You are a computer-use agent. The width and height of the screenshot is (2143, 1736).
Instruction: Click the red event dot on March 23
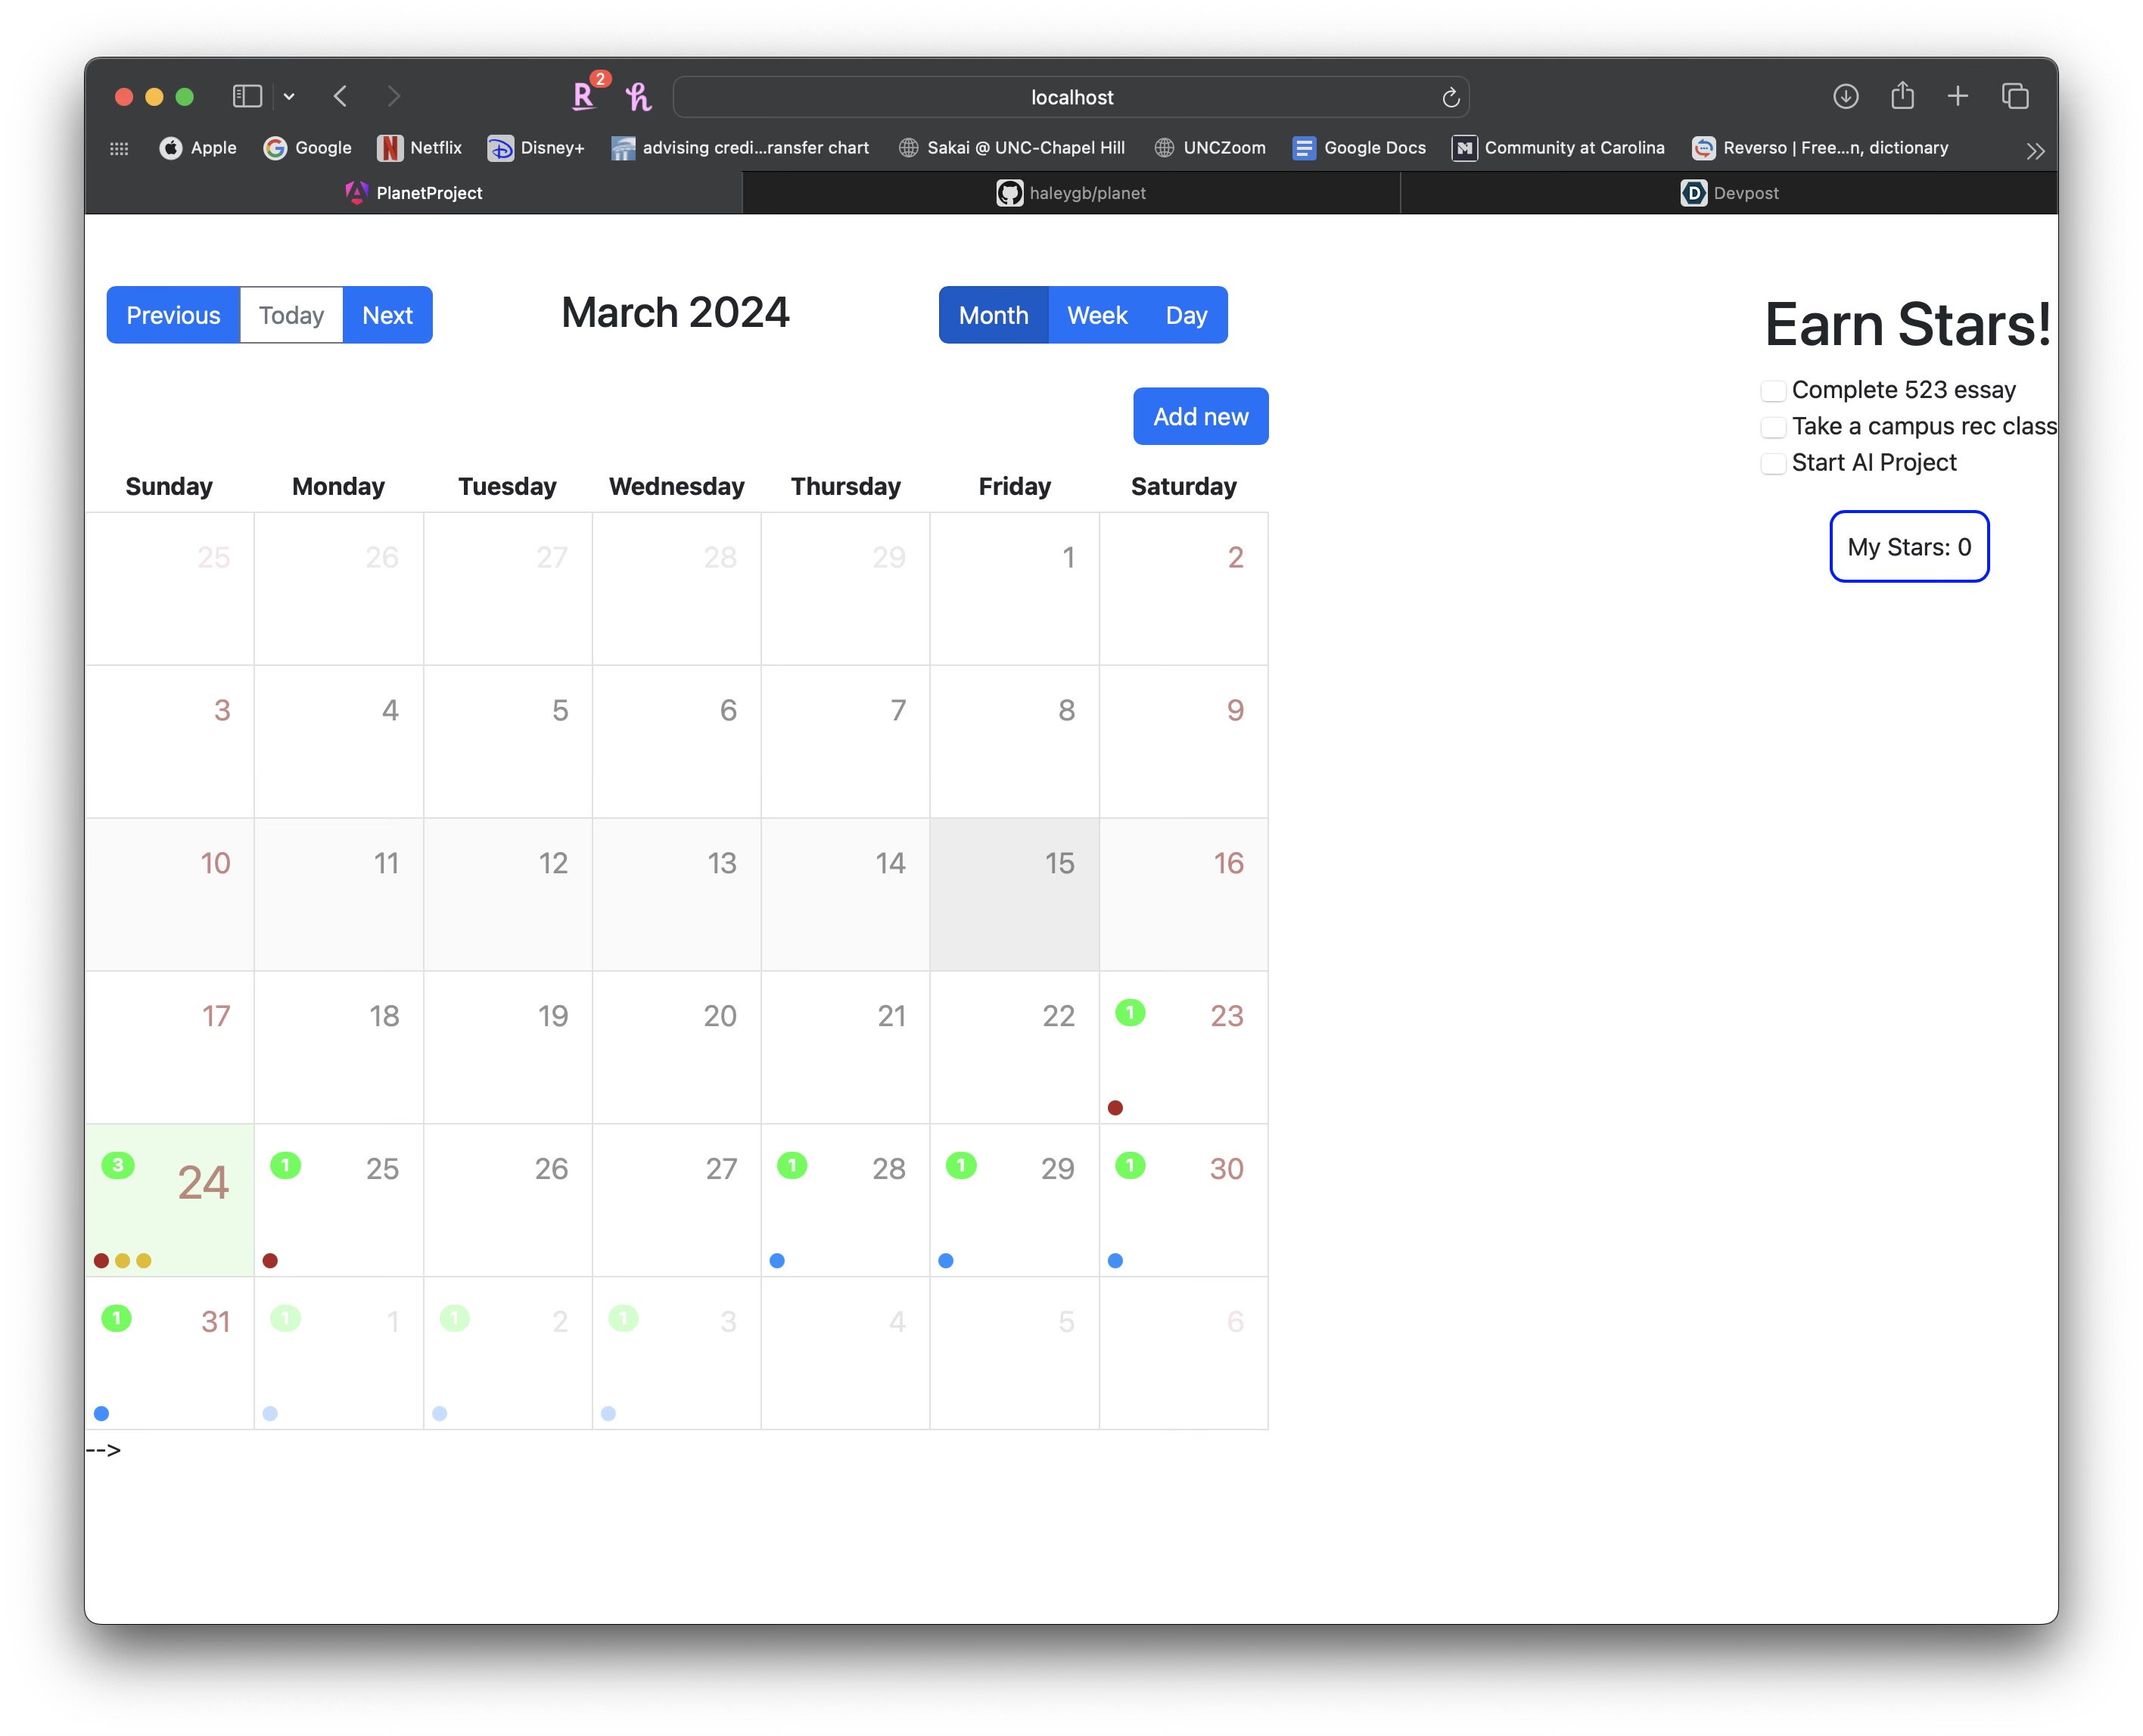click(1115, 1108)
